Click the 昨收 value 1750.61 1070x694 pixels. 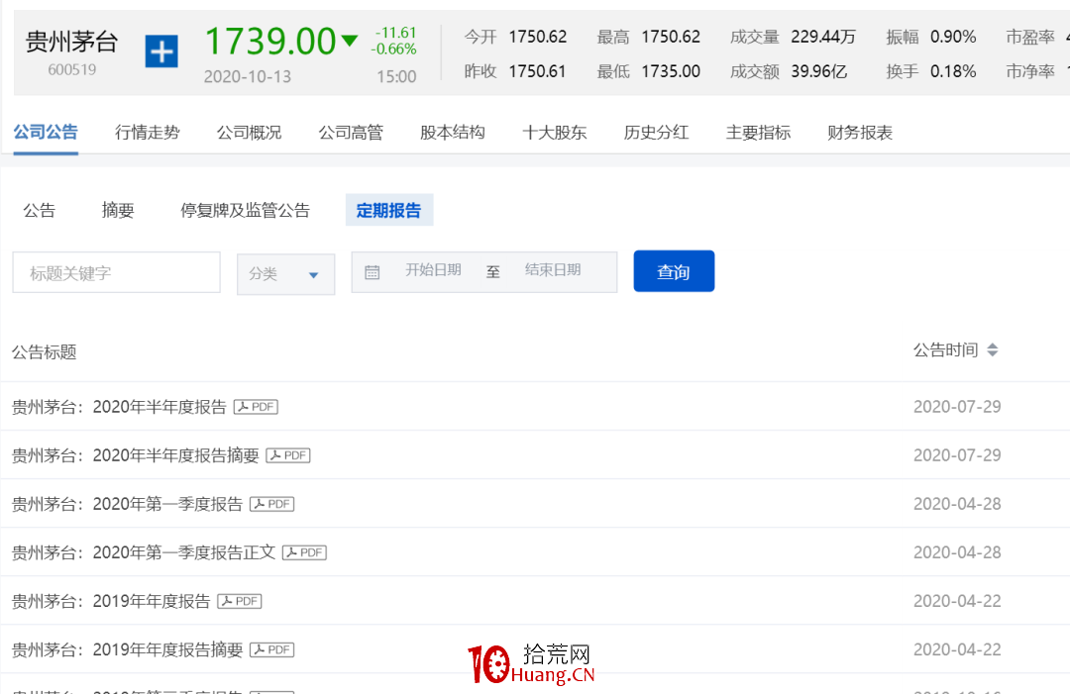(x=537, y=71)
